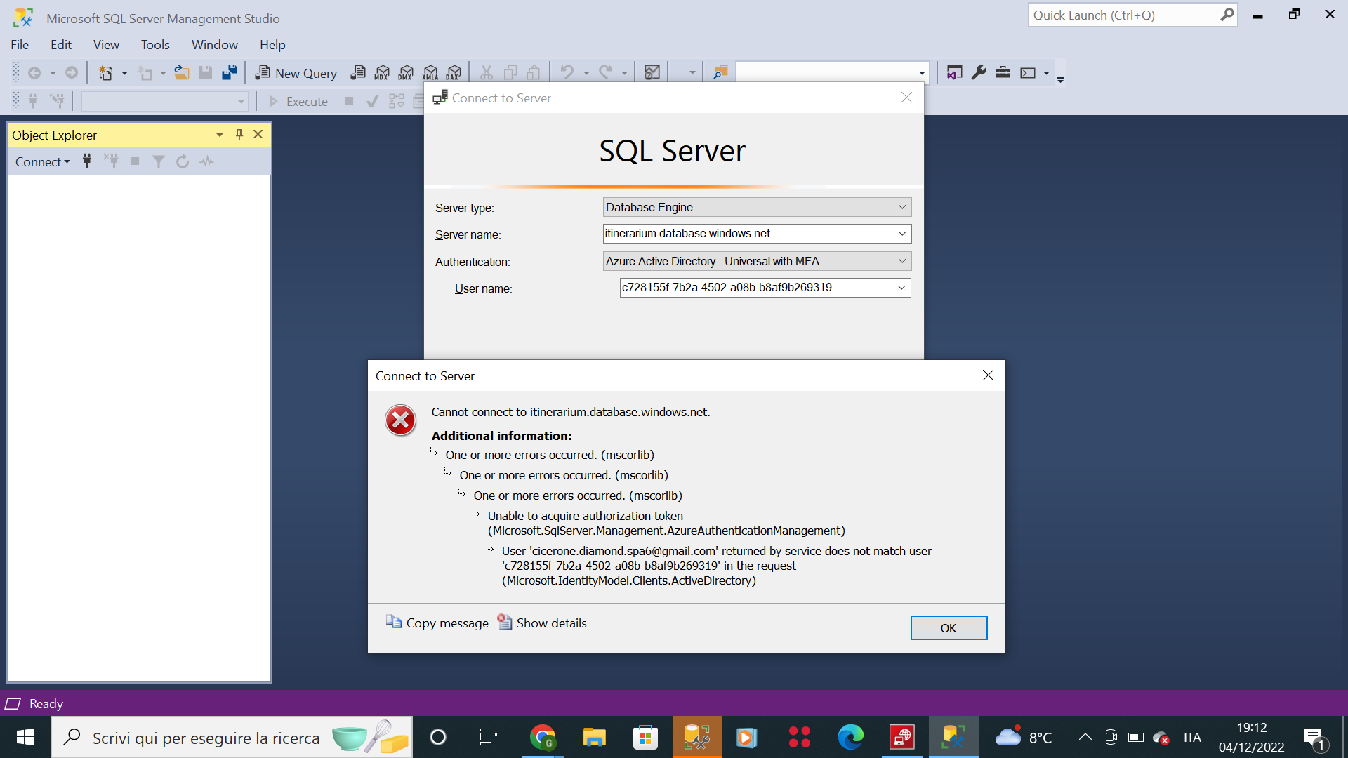Open the New Item dropdown arrow
The height and width of the screenshot is (758, 1348).
[124, 73]
